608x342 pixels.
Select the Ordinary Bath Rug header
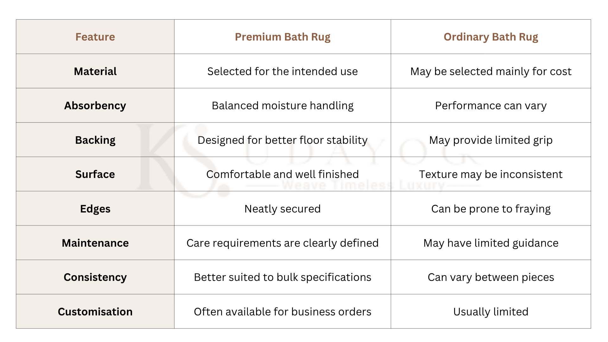491,37
